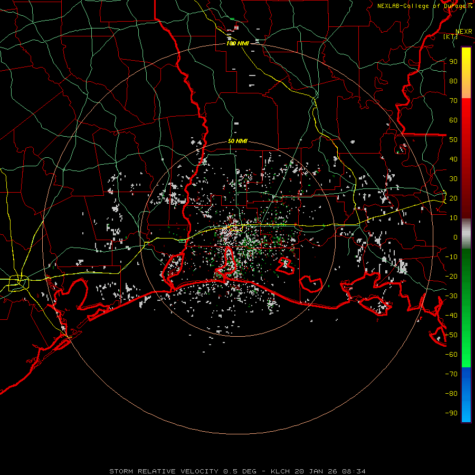Click the 80 value on velocity scale
This screenshot has height=475, width=475.
coord(453,81)
